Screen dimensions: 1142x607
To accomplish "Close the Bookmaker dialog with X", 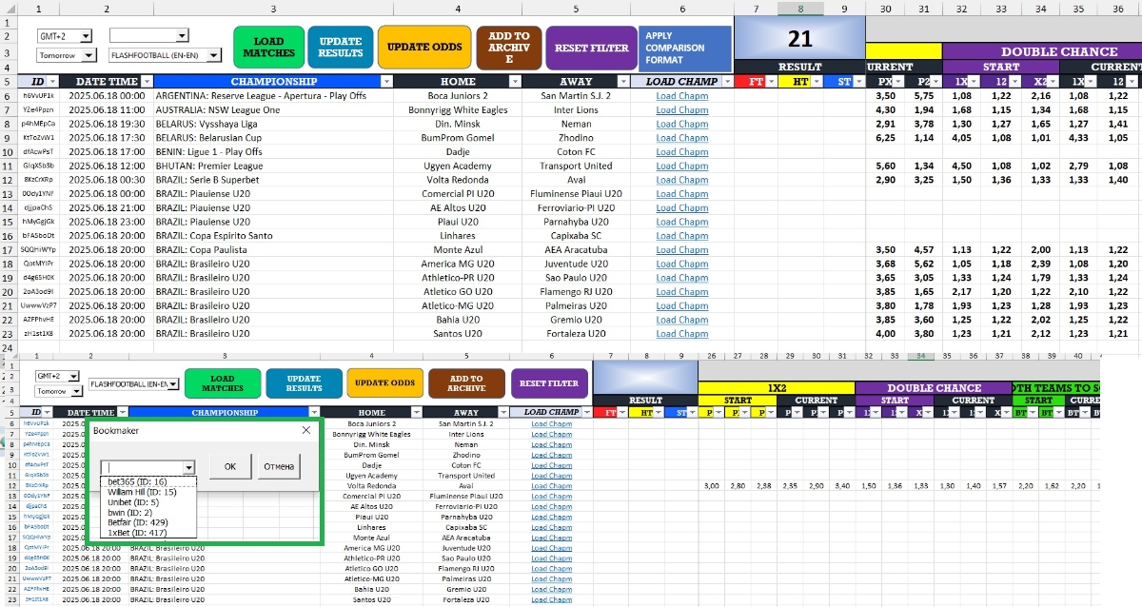I will pyautogui.click(x=305, y=430).
